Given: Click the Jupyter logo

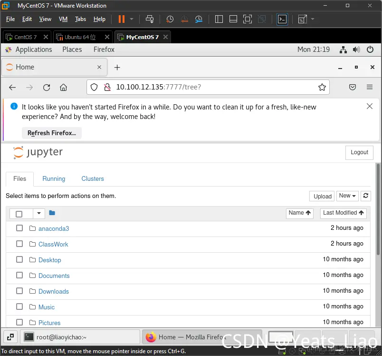Looking at the screenshot, I should tap(38, 152).
